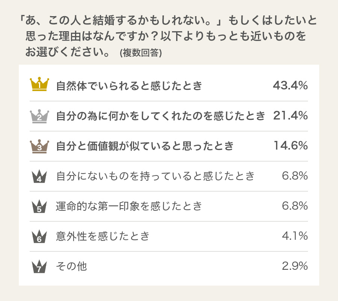Select the その他 answer text

(72, 266)
